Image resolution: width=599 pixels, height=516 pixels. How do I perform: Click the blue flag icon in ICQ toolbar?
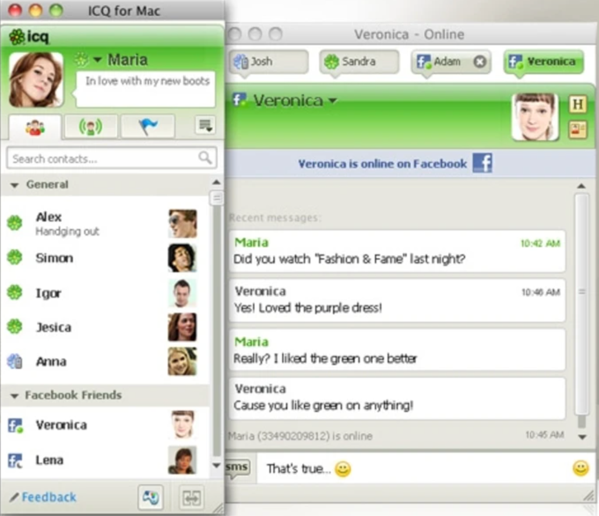148,126
